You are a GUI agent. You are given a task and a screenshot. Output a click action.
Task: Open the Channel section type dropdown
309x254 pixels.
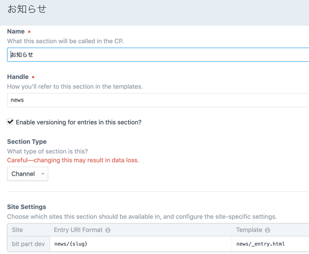[27, 174]
